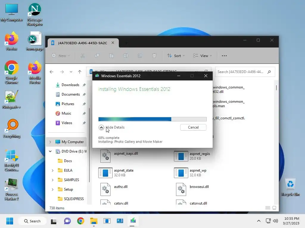The image size is (305, 228).
Task: Go back using the Explorer back arrow
Action: click(x=52, y=72)
